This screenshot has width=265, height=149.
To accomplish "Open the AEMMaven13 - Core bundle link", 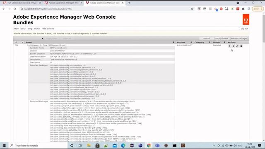I will tap(47, 45).
